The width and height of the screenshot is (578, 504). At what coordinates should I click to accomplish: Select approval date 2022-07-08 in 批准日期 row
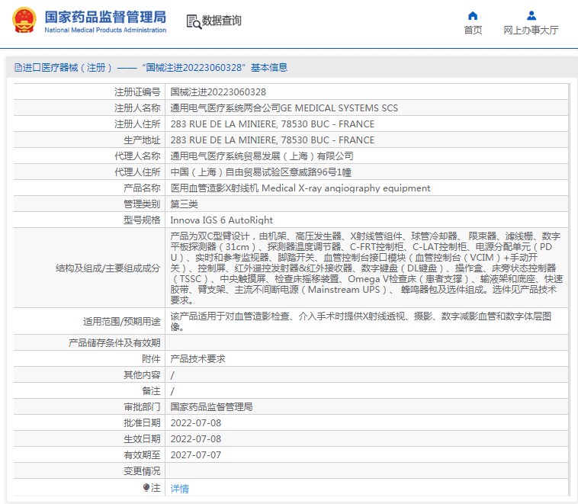196,423
